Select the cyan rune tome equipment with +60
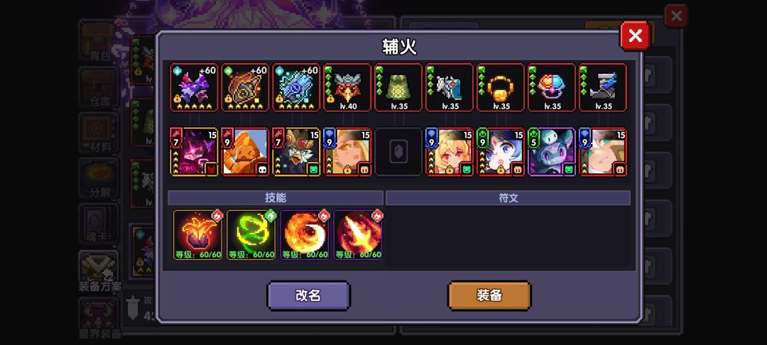 [296, 87]
